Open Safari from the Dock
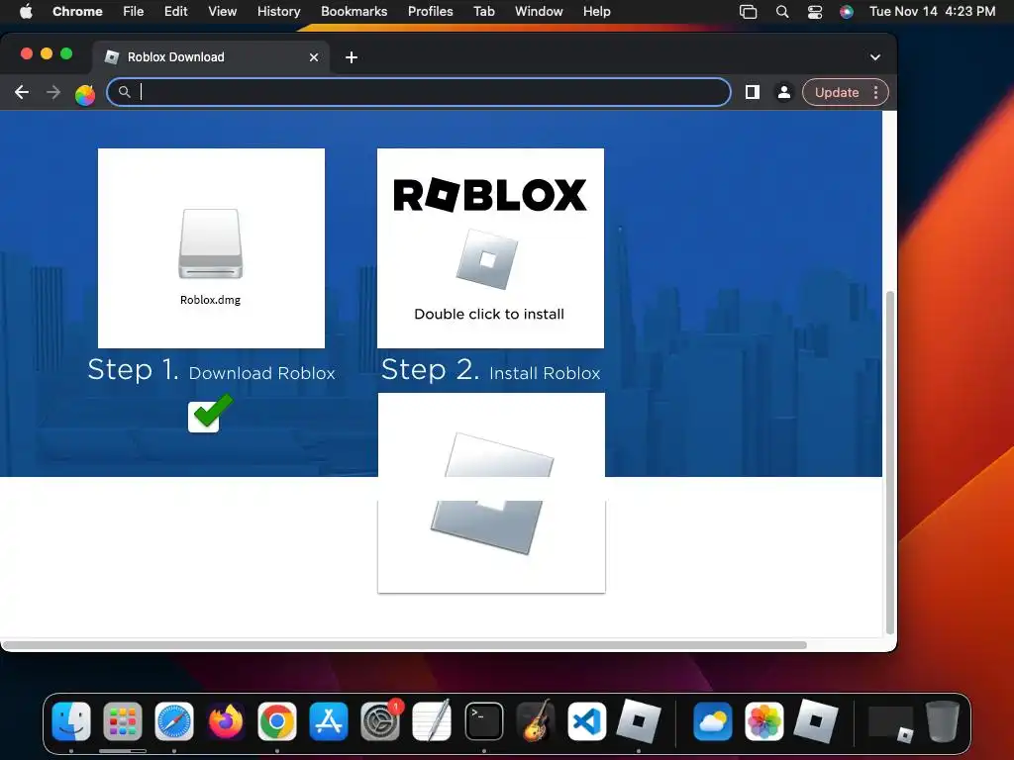Viewport: 1014px width, 760px height. click(174, 721)
